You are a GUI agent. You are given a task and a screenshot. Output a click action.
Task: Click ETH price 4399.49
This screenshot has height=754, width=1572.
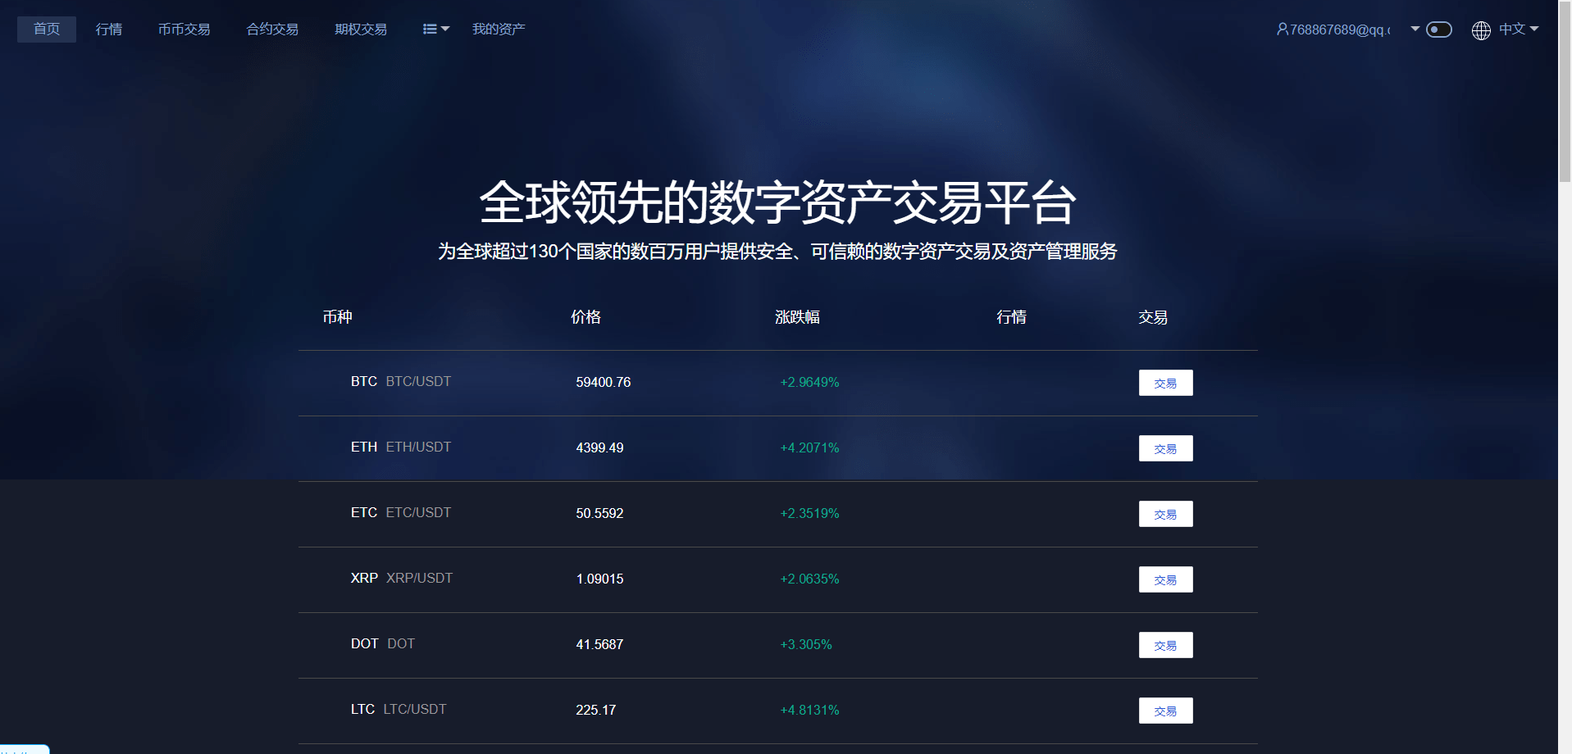click(x=599, y=448)
